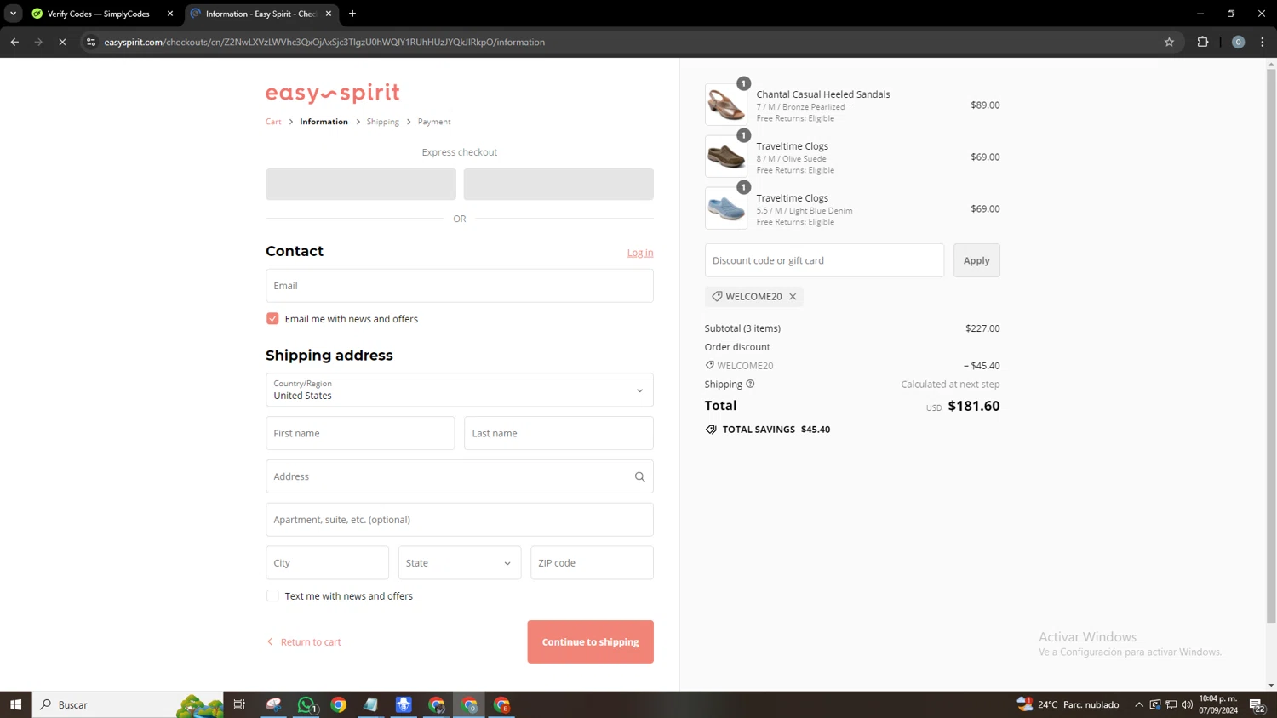Focus the ZIP code field
Image resolution: width=1277 pixels, height=718 pixels.
(592, 562)
